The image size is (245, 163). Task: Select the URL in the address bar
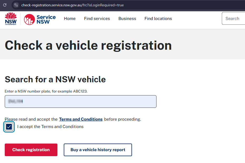coord(72,5)
